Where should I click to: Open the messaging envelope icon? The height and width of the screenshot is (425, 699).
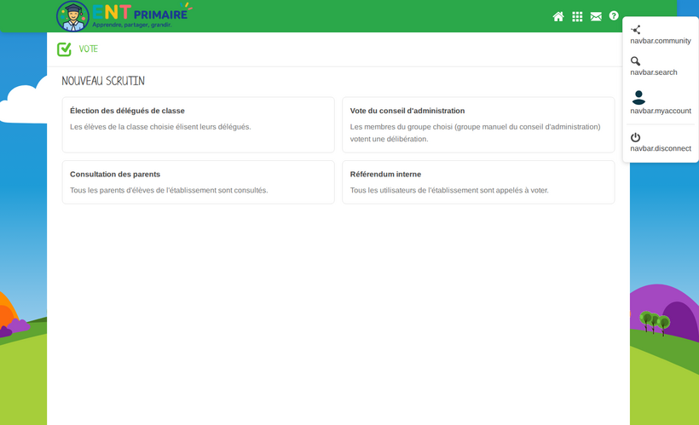pyautogui.click(x=596, y=16)
